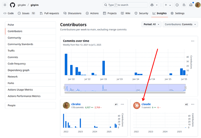View claude's 1 commit
The width and height of the screenshot is (201, 138).
click(146, 107)
